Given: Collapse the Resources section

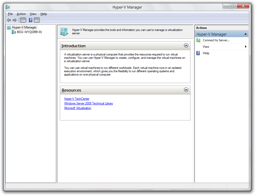Looking at the screenshot, I should click(186, 90).
